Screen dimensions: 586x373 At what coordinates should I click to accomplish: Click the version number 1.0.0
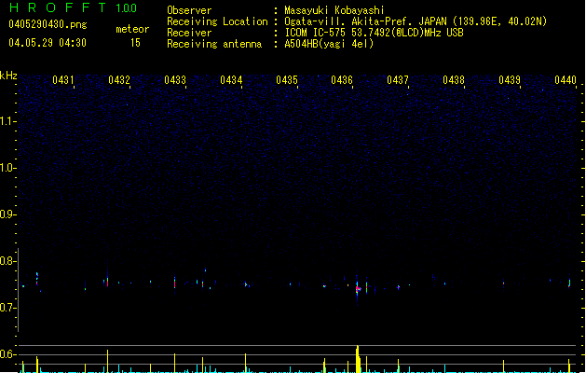126,8
